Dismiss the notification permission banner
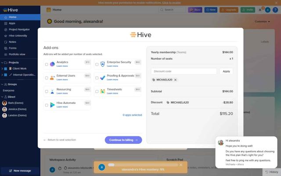Screen dimensions: 281x176 (x=276, y=3)
